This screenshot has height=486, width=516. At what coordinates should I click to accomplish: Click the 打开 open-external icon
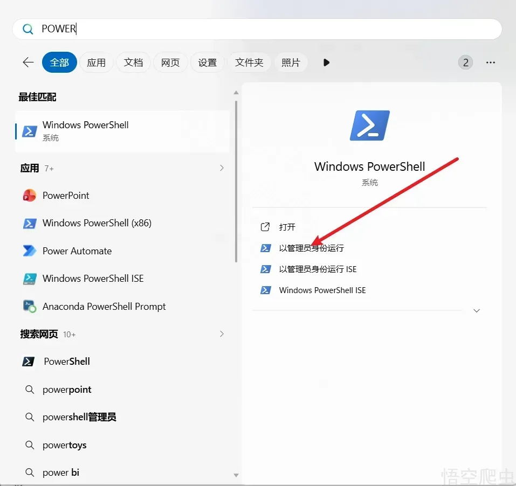point(265,227)
